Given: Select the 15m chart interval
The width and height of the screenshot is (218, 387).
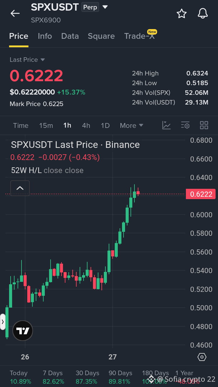Looking at the screenshot, I should [x=46, y=125].
